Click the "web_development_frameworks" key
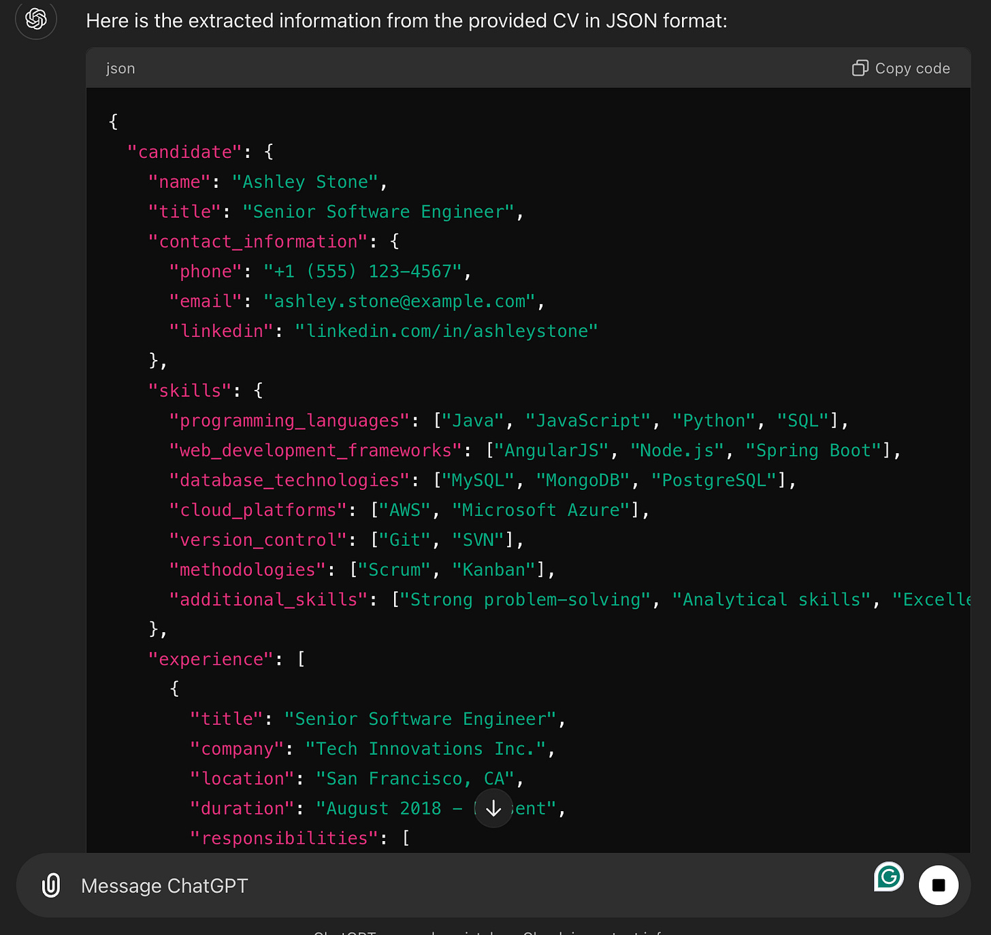Screen dimensions: 991x935 (x=316, y=450)
